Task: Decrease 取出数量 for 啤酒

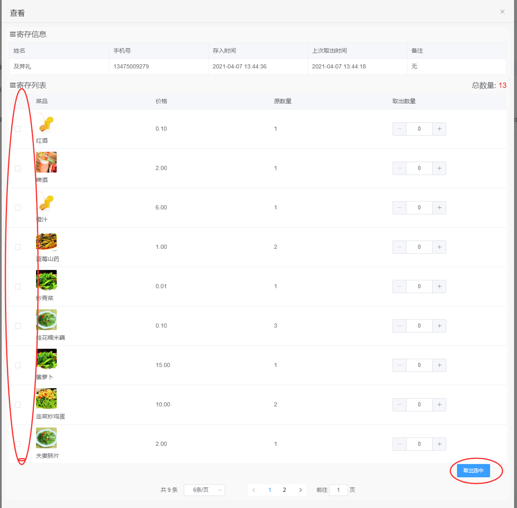Action: coord(399,168)
